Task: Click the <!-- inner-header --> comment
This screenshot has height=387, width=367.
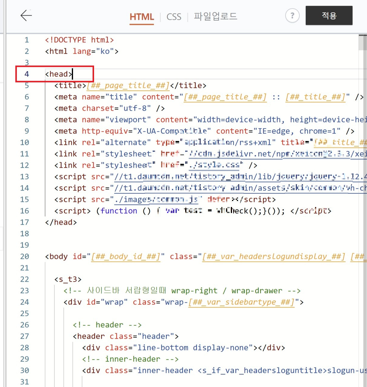Action: tap(130, 359)
